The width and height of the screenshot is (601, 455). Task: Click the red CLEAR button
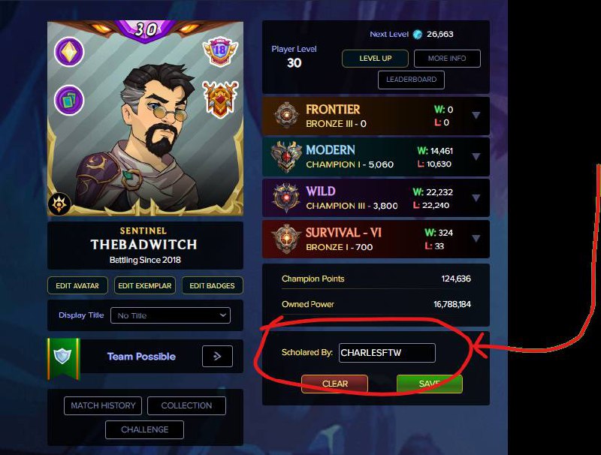(x=334, y=384)
